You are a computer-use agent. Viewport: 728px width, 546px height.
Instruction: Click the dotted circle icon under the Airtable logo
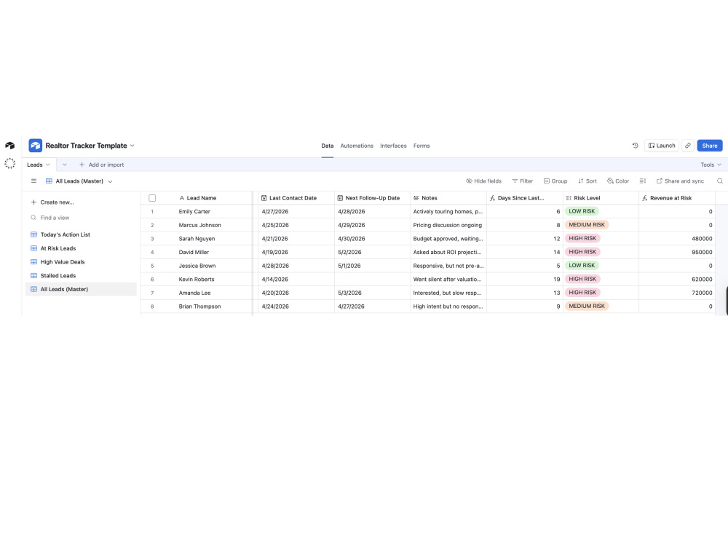(9, 163)
